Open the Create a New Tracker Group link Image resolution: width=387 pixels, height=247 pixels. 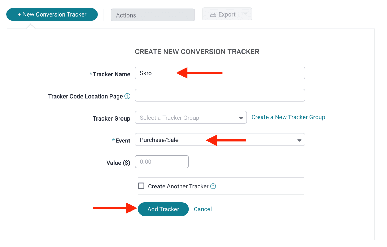click(288, 117)
